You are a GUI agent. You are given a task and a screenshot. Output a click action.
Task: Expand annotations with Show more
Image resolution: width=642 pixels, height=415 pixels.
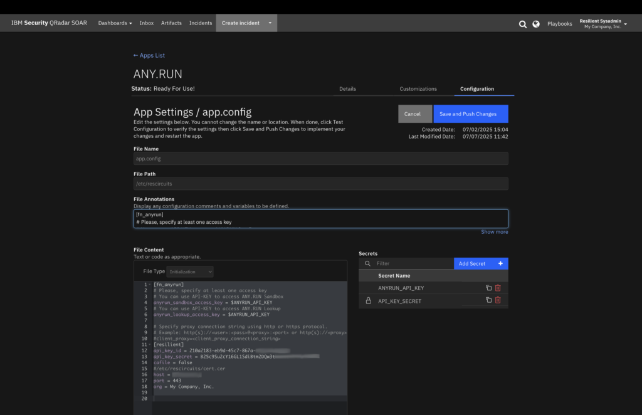pyautogui.click(x=494, y=232)
